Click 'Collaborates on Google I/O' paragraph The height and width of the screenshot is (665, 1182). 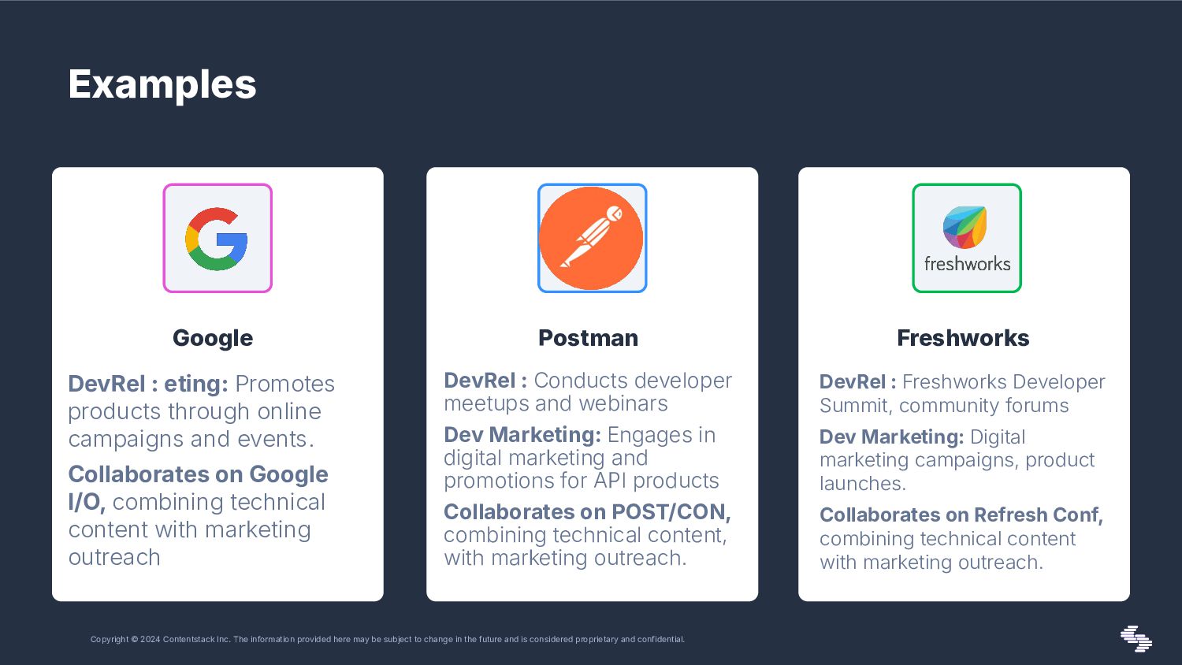pyautogui.click(x=197, y=515)
